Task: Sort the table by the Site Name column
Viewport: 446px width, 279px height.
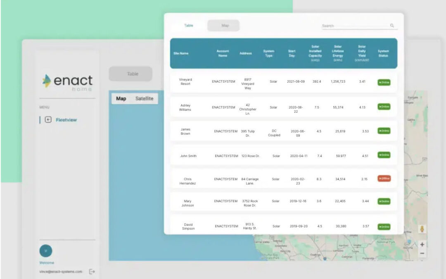Action: 182,53
